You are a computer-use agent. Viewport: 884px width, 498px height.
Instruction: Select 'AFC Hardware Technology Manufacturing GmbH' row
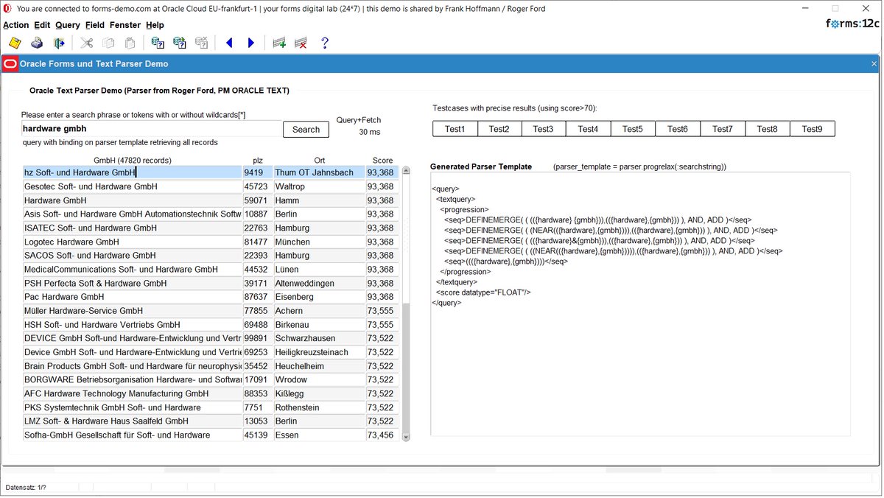pos(132,393)
